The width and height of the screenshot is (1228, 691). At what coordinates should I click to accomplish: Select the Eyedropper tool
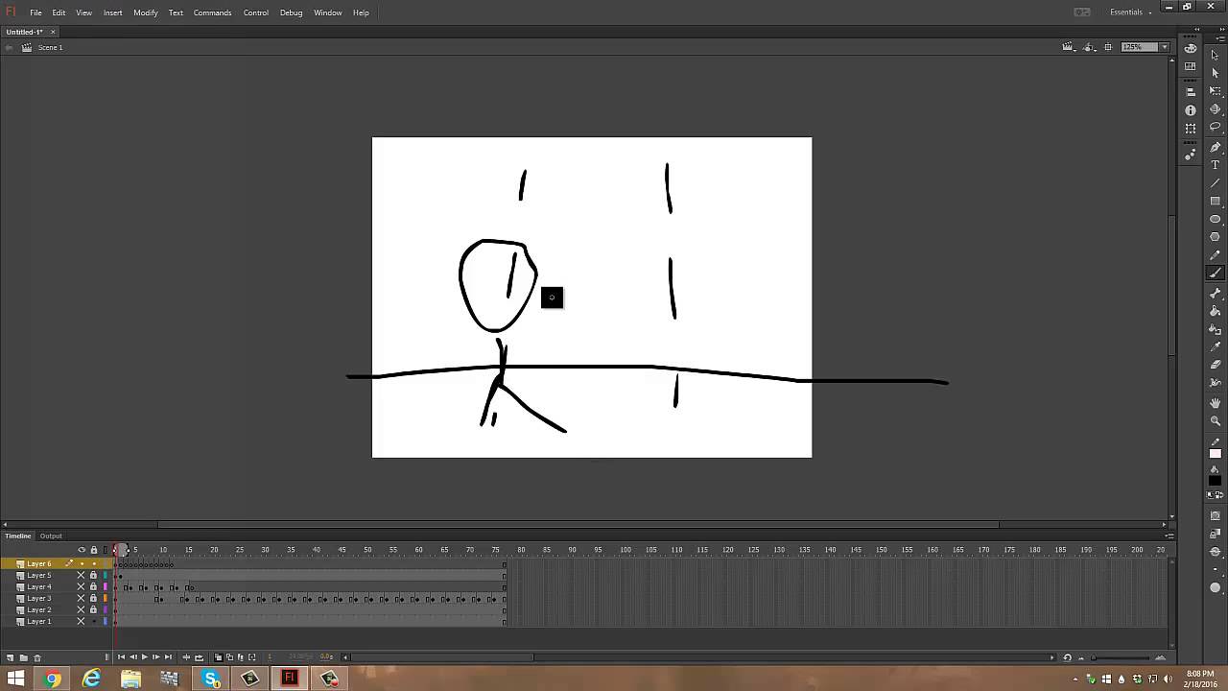pos(1215,346)
